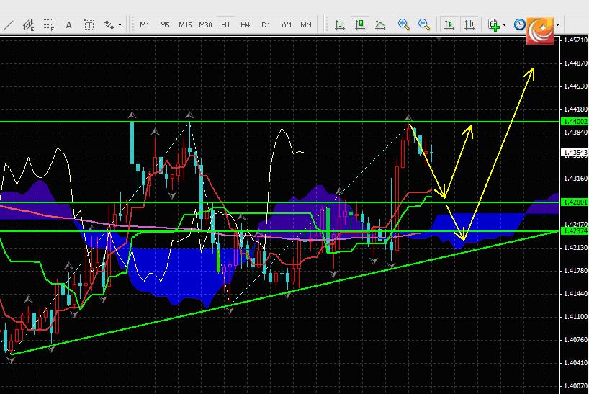The height and width of the screenshot is (394, 589).
Task: Open the arrows tool dropdown arrow
Action: [x=120, y=25]
